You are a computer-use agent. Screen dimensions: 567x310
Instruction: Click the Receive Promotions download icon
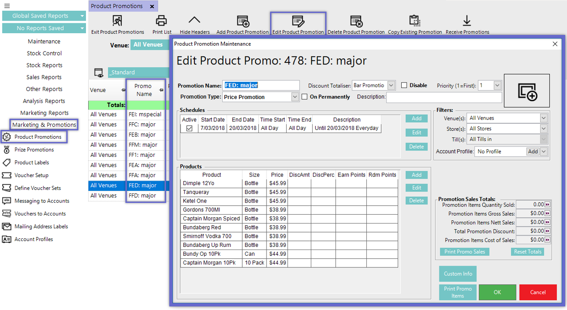click(467, 21)
